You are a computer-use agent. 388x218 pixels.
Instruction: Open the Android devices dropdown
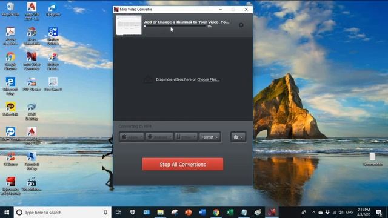point(159,137)
